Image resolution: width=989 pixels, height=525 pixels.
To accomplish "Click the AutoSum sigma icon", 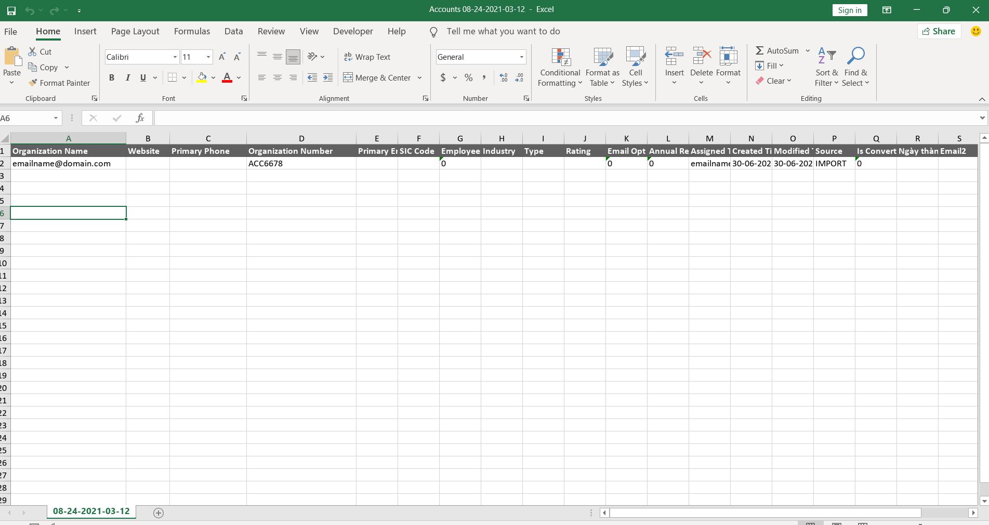I will 759,50.
